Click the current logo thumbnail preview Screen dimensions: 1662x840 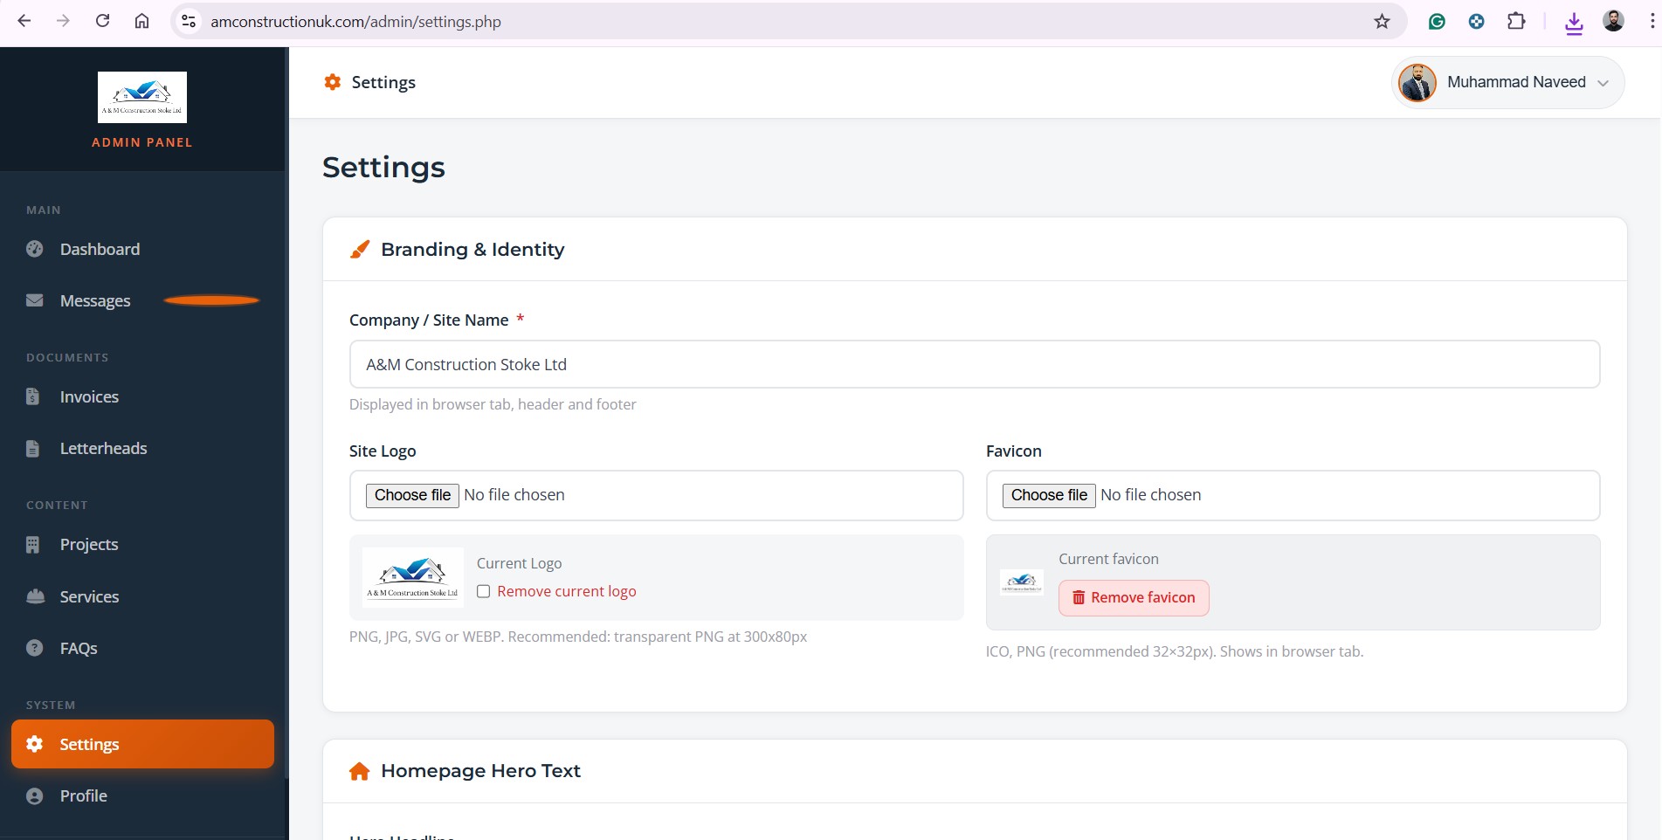(412, 577)
